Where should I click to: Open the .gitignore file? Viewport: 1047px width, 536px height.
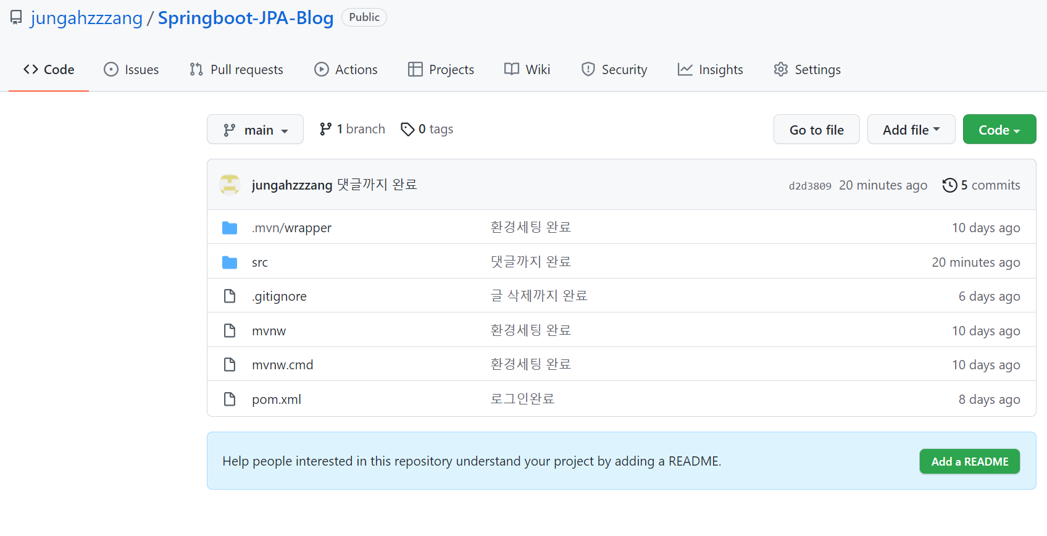(279, 296)
